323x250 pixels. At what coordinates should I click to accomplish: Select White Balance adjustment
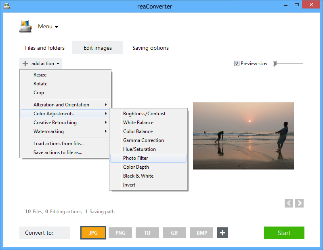148,123
